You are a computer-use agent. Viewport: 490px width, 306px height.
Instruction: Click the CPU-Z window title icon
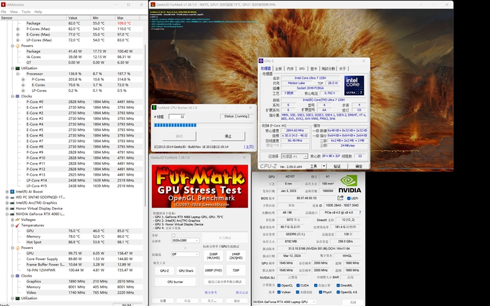[261, 61]
